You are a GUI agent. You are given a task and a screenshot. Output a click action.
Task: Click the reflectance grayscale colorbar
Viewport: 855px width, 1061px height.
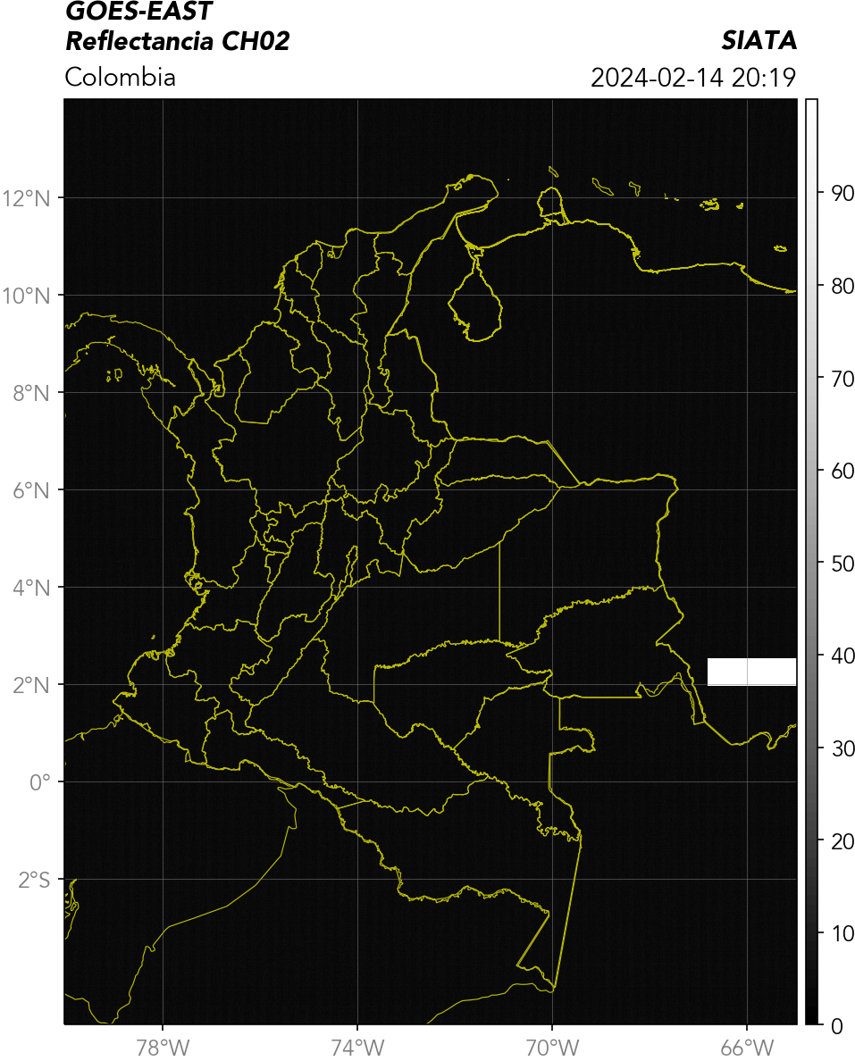(812, 562)
